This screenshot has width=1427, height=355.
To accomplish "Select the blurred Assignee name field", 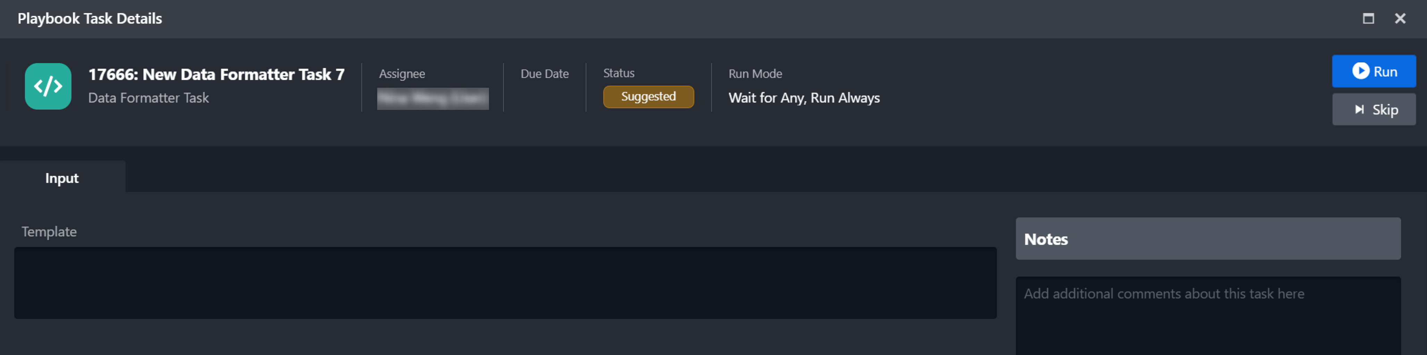I will coord(433,98).
